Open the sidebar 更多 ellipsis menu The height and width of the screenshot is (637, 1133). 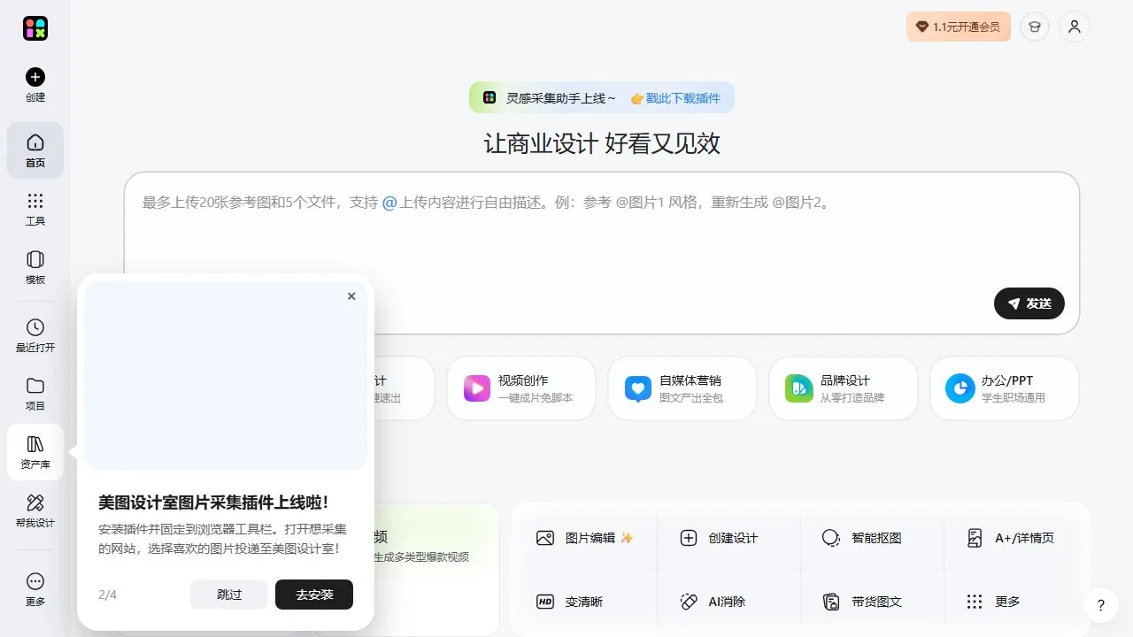point(35,589)
